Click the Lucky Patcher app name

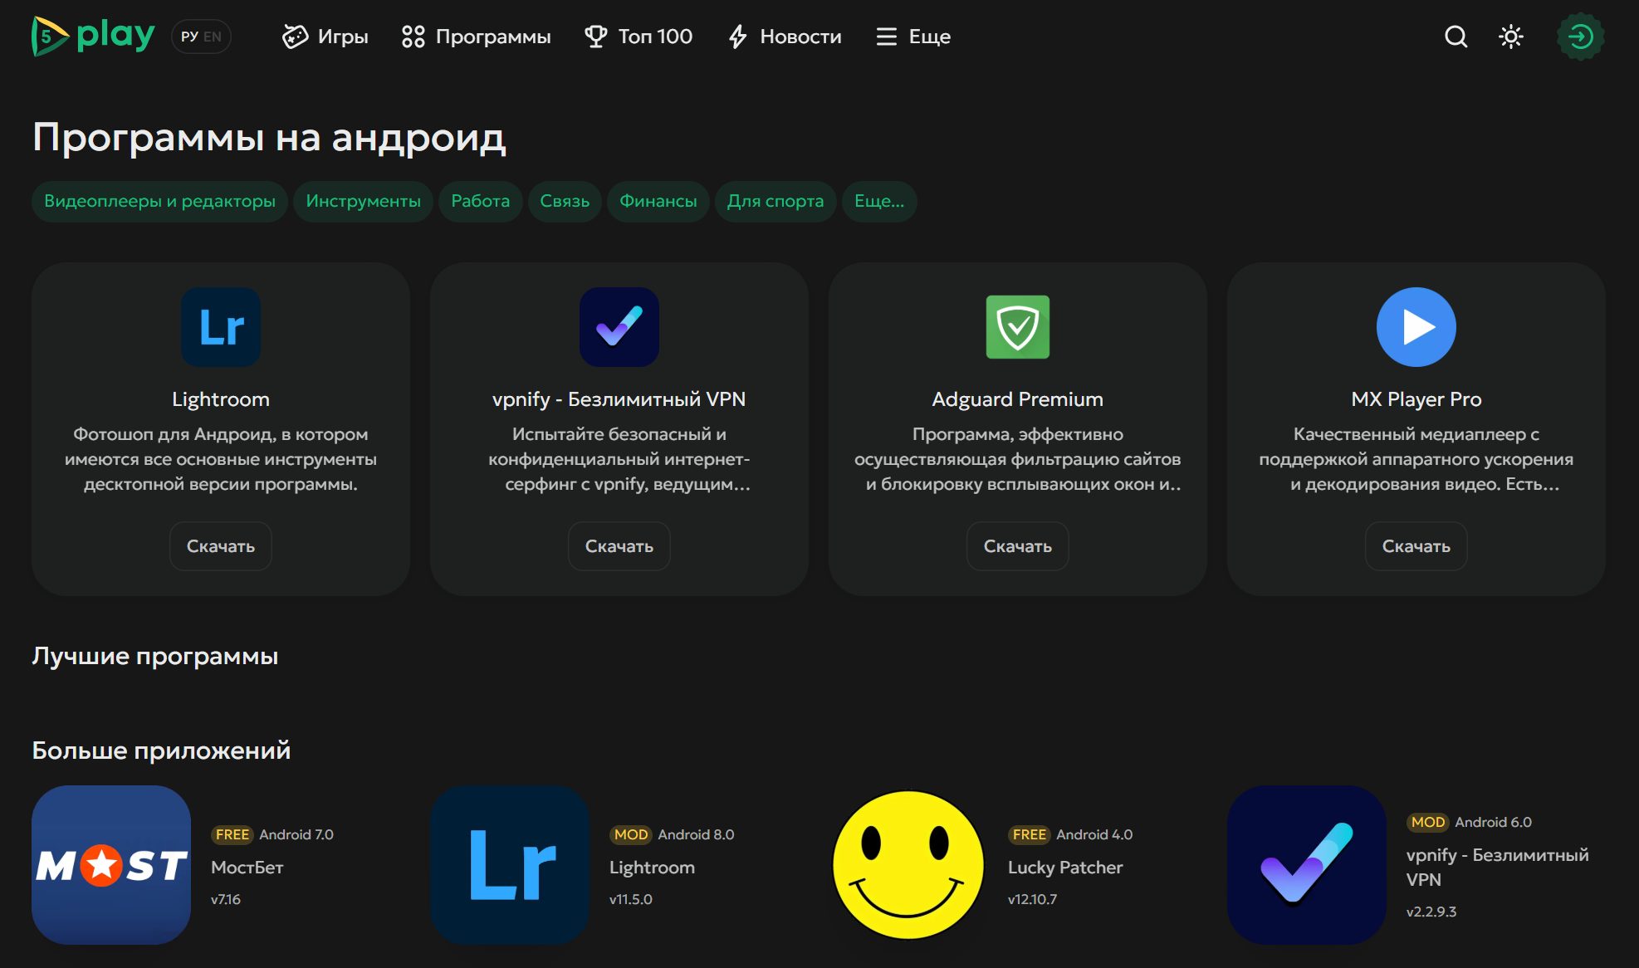pos(1065,868)
